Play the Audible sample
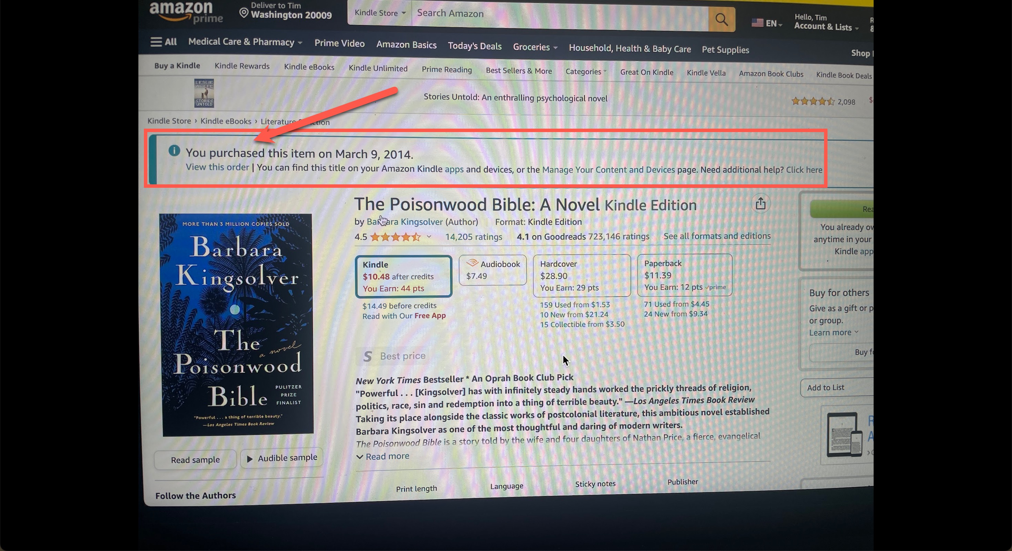Viewport: 1012px width, 551px height. click(x=282, y=458)
